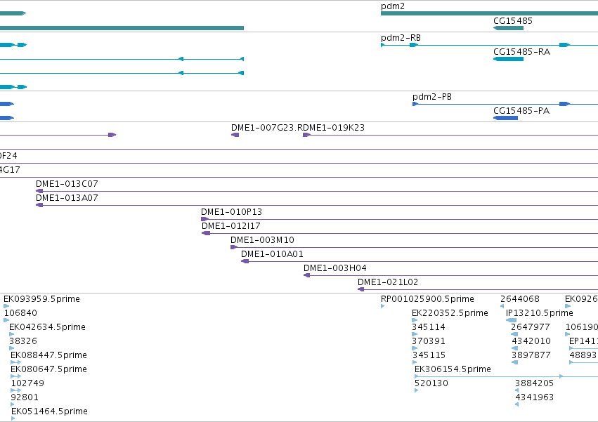Click the pdm2-RB transcript label
The width and height of the screenshot is (598, 422).
pos(401,38)
